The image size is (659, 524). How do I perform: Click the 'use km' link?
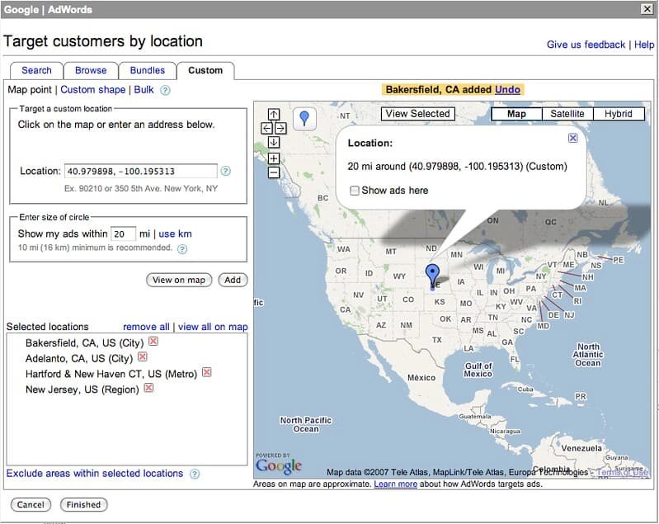pos(175,234)
